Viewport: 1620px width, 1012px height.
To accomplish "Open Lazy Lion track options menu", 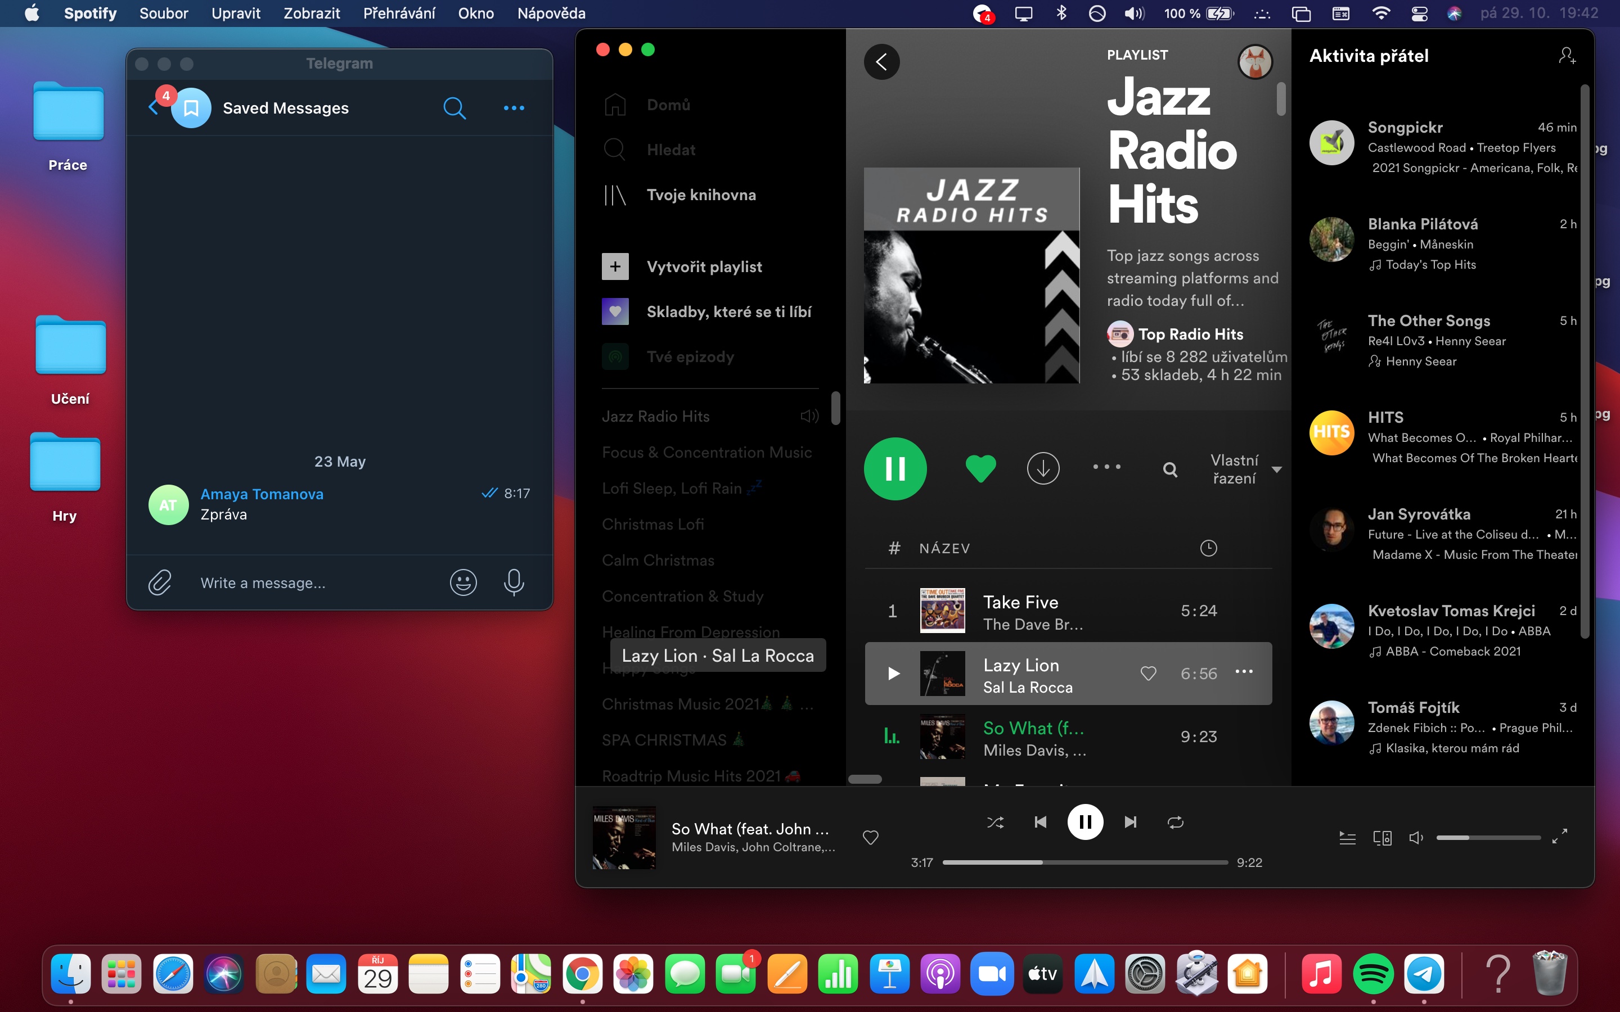I will click(1243, 672).
